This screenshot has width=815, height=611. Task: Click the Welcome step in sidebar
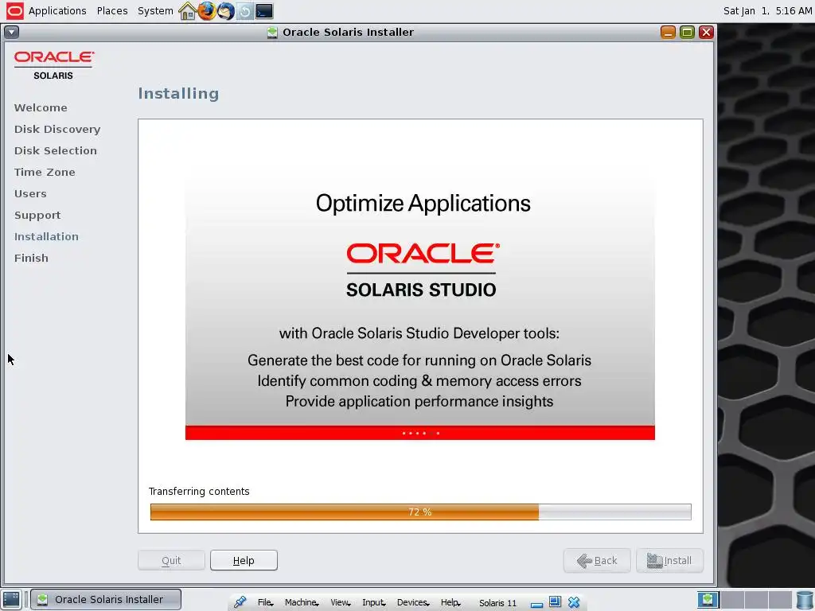pos(41,107)
